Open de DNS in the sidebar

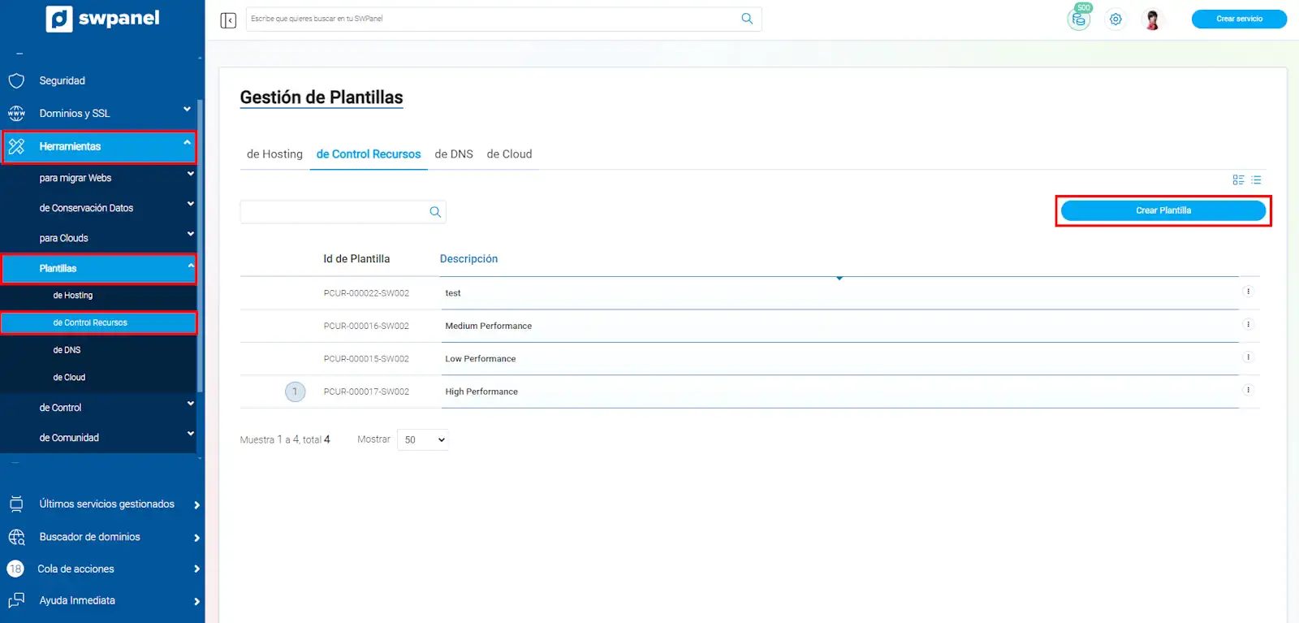[x=67, y=350]
